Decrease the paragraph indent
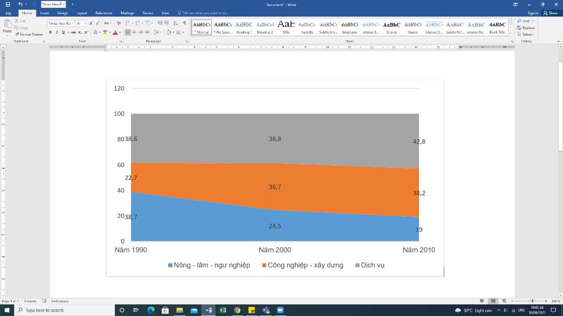Viewport: 563px width, 316px height. point(160,23)
